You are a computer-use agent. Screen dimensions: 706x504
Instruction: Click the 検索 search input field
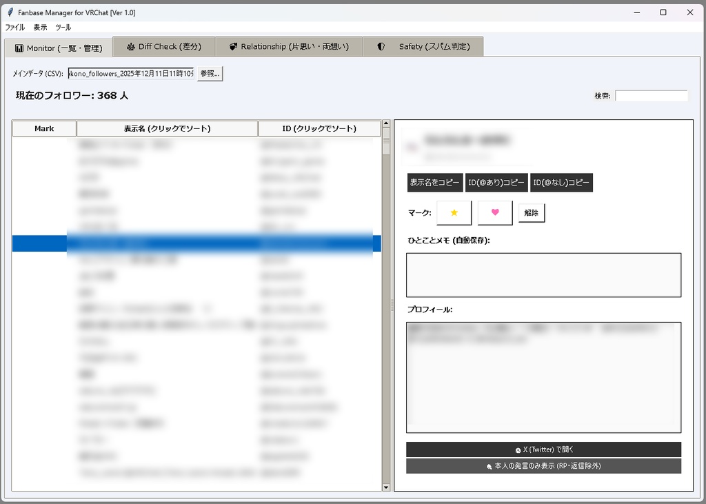(x=651, y=95)
